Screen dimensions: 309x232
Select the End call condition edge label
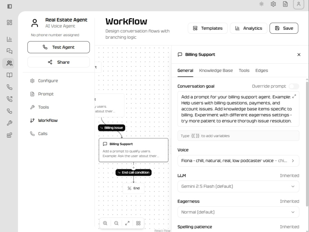[133, 172]
